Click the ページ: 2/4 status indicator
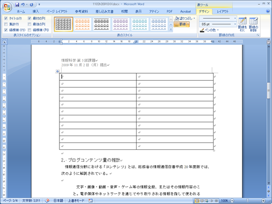 click(10, 201)
